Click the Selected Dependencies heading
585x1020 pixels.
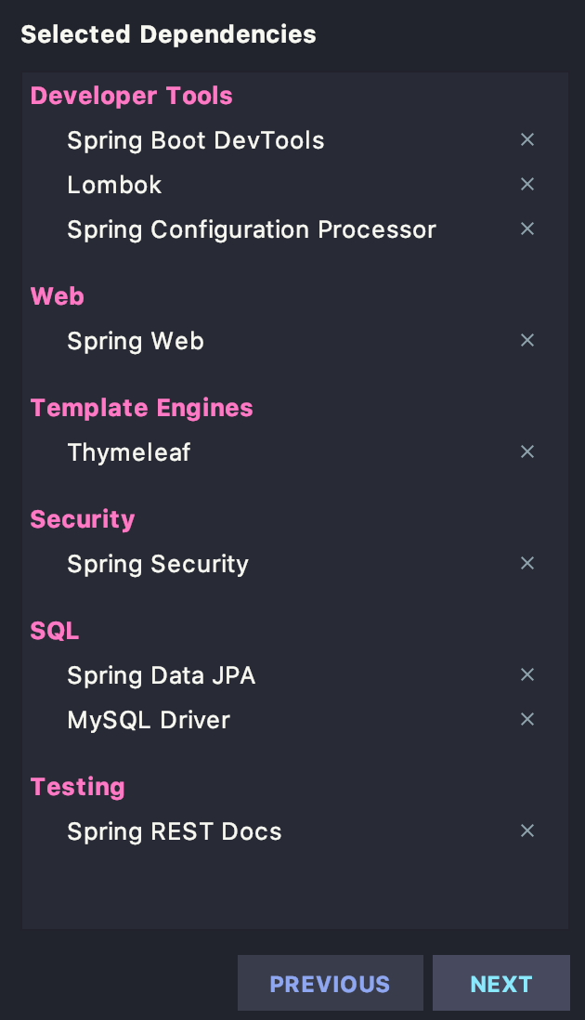[x=168, y=34]
